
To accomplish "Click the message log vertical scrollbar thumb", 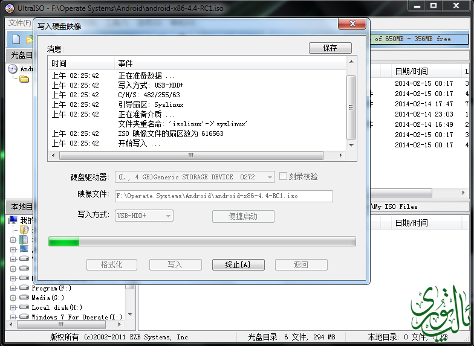I will (x=351, y=107).
